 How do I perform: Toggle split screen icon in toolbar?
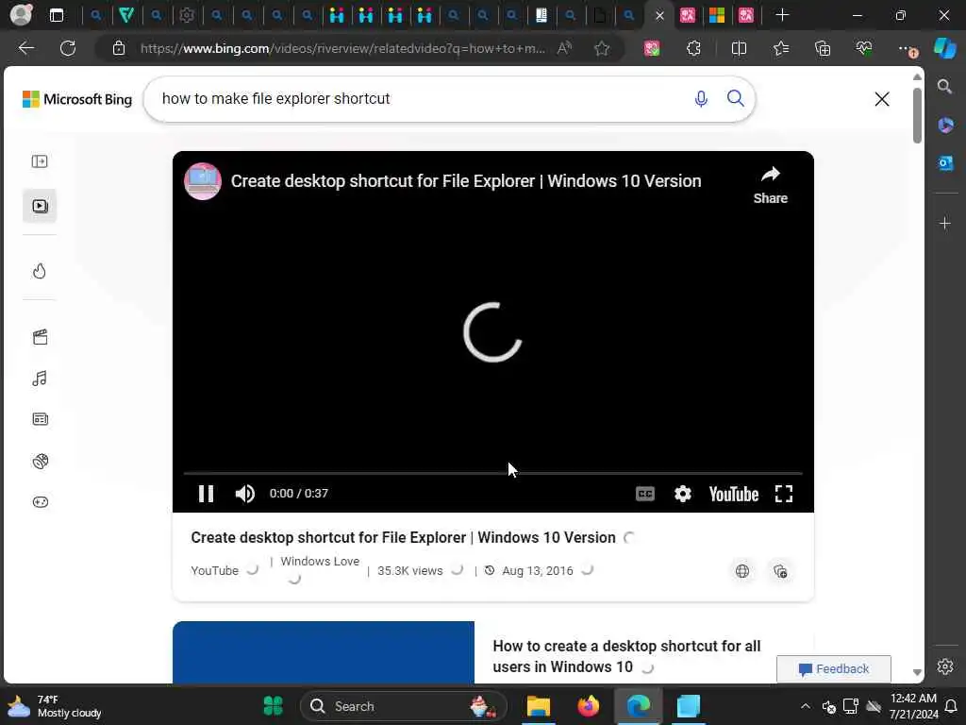pyautogui.click(x=739, y=48)
